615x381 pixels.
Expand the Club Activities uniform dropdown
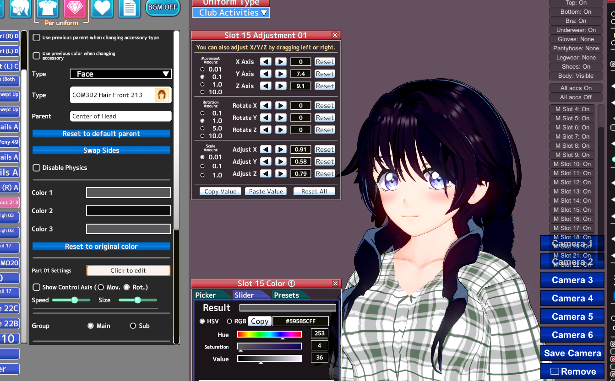coord(231,13)
